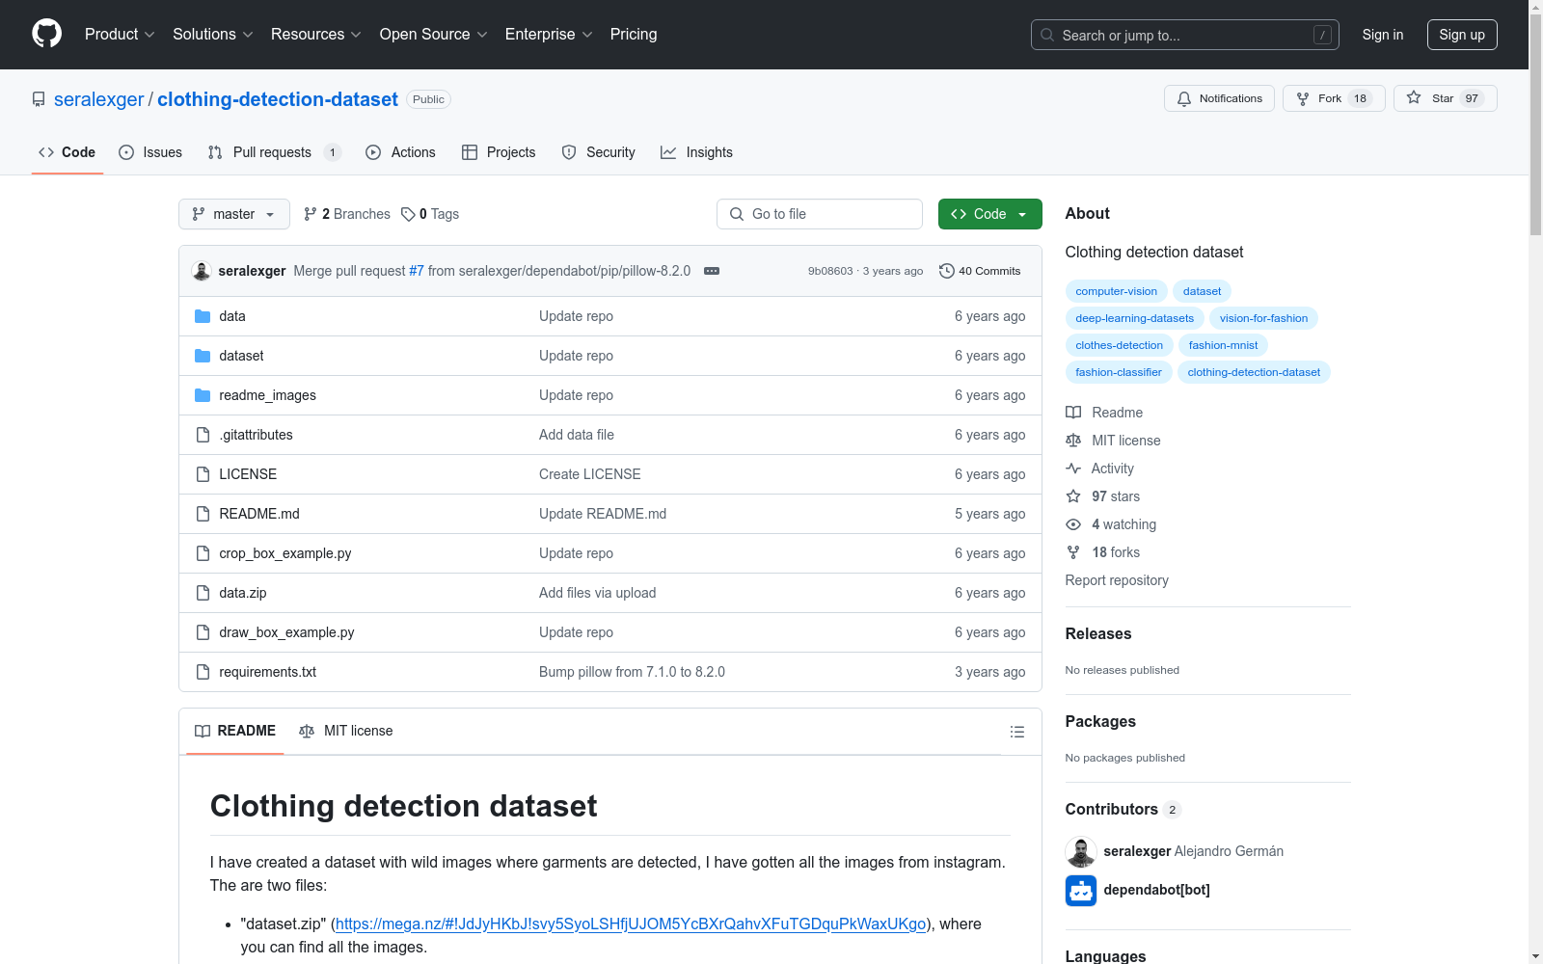
Task: Go to the Actions tab
Action: [x=401, y=152]
